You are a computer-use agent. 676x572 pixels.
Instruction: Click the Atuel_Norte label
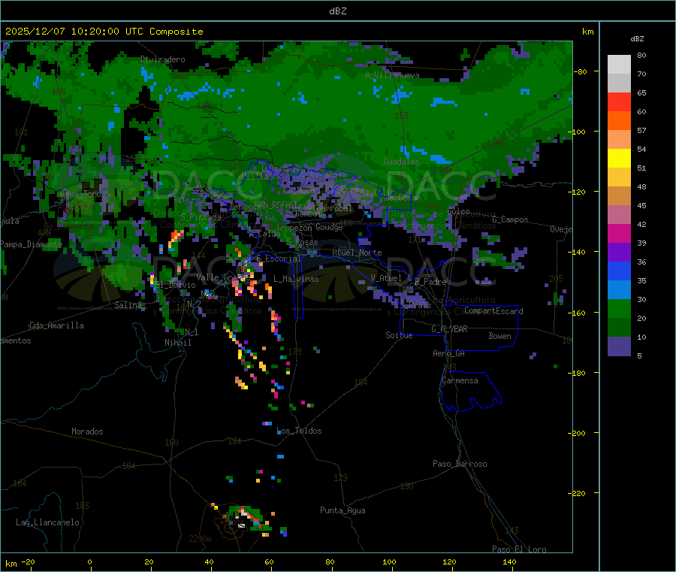(357, 253)
